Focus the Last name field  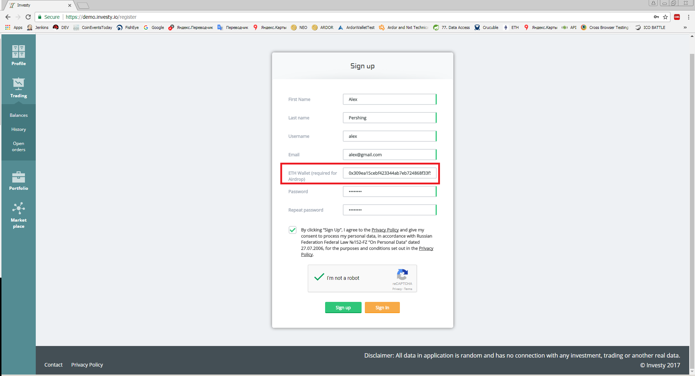pos(390,118)
